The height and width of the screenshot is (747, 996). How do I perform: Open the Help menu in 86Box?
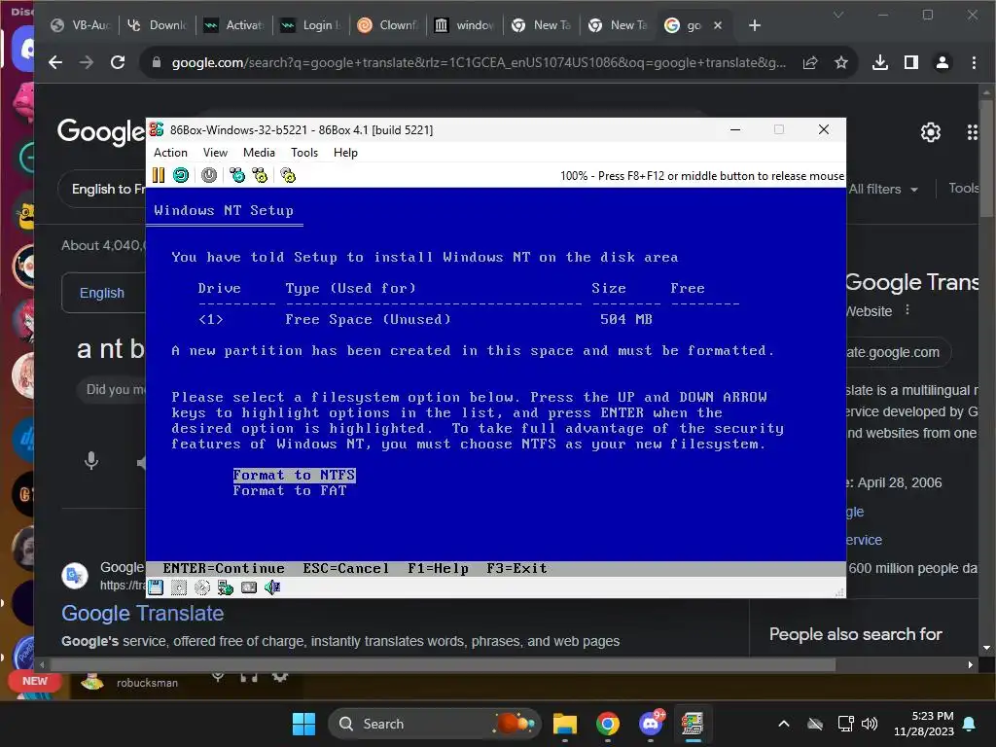tap(345, 153)
